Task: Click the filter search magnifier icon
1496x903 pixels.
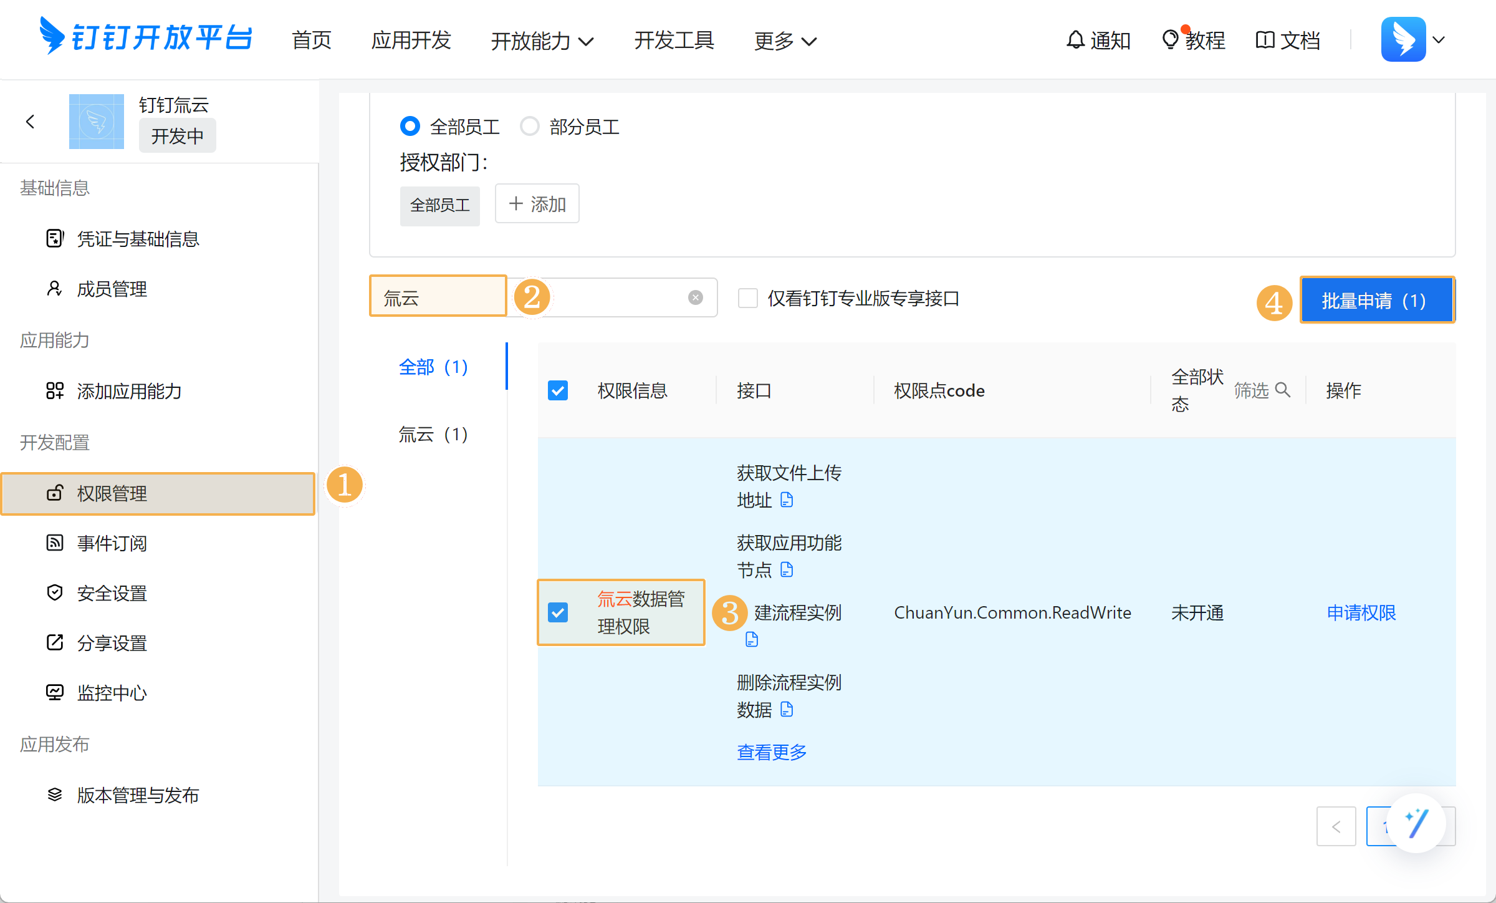Action: (x=1282, y=390)
